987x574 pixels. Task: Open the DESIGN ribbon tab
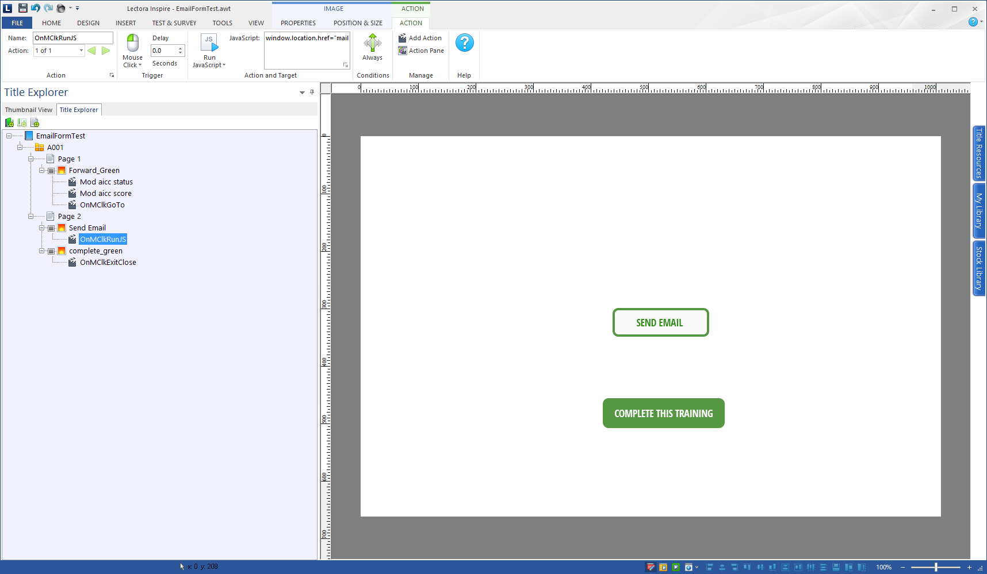[88, 23]
